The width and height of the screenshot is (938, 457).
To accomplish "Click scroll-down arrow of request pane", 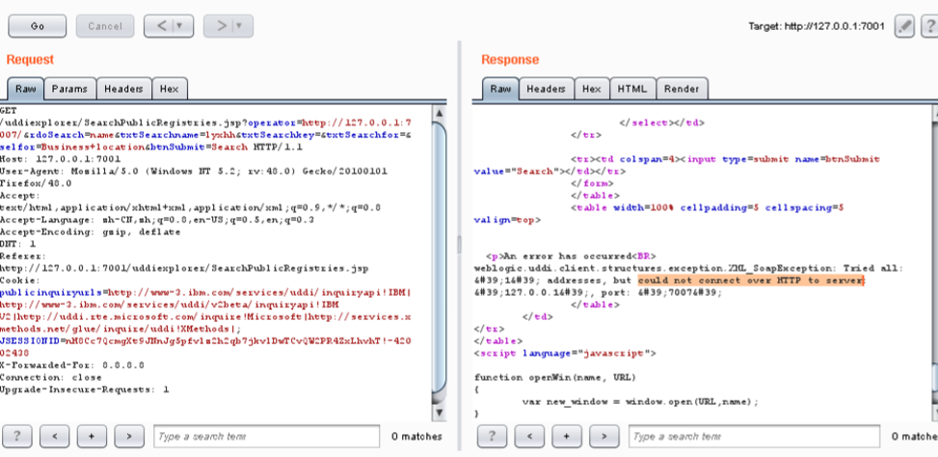I will pyautogui.click(x=439, y=413).
